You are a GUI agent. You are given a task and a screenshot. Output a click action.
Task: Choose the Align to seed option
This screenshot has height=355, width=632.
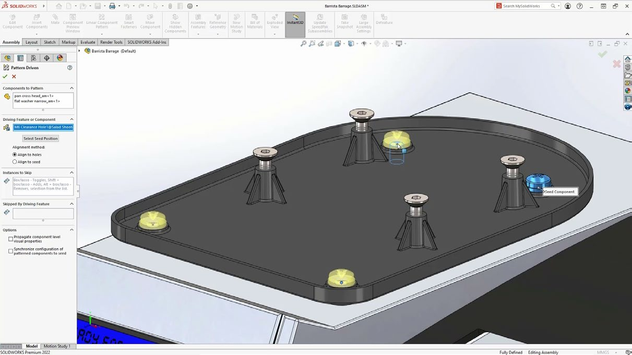[15, 162]
